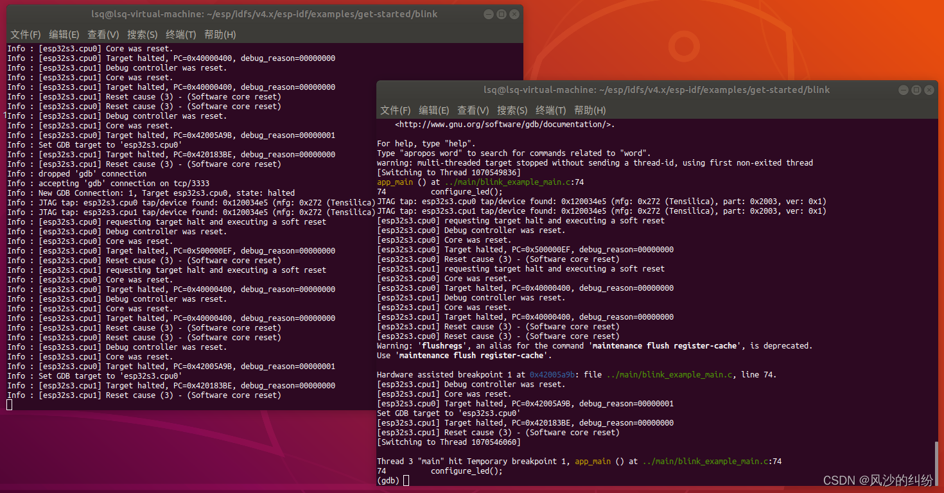Screen dimensions: 944x493
Task: Click the (gdb) prompt input cursor
Action: pyautogui.click(x=406, y=481)
